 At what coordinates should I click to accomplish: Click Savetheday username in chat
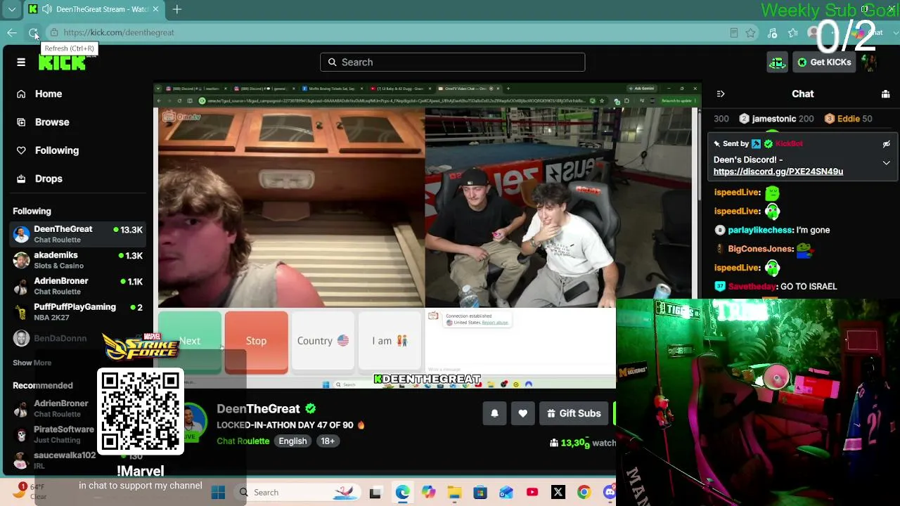[x=753, y=287]
